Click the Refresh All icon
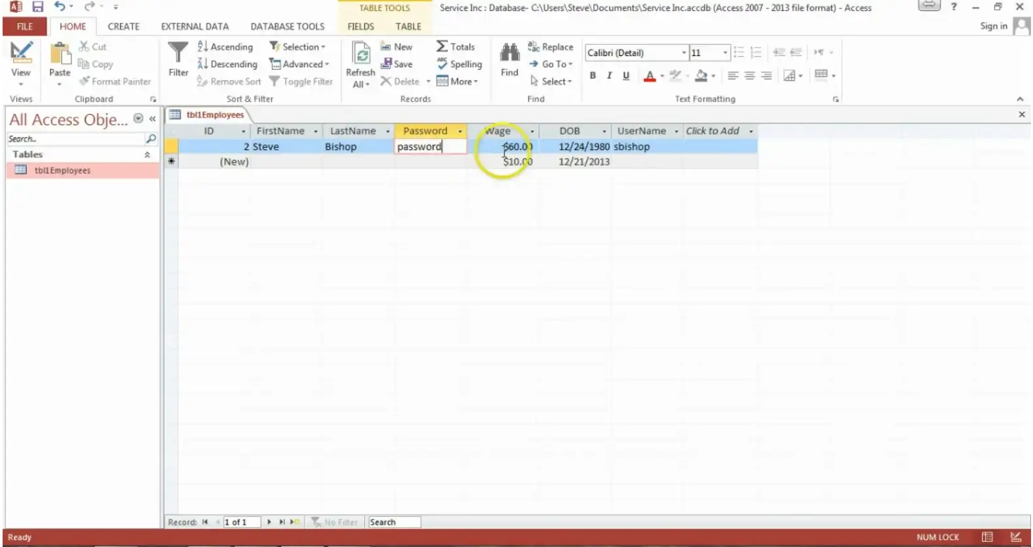Viewport: 1033px width, 547px height. pos(360,53)
